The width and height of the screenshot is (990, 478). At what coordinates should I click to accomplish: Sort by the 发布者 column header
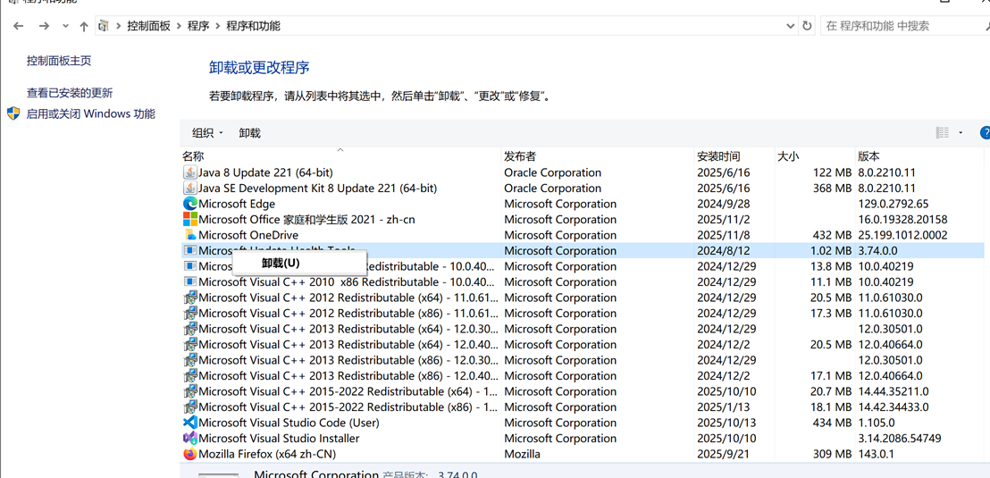(x=598, y=156)
